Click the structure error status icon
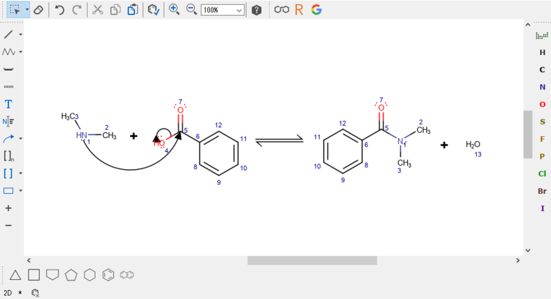Screen dimensions: 551x299 coord(35,293)
